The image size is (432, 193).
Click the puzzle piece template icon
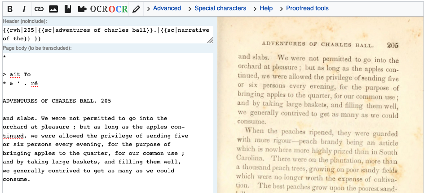click(x=82, y=9)
